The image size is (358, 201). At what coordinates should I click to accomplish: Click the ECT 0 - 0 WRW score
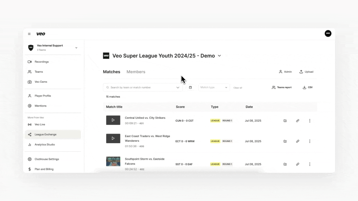[185, 141]
